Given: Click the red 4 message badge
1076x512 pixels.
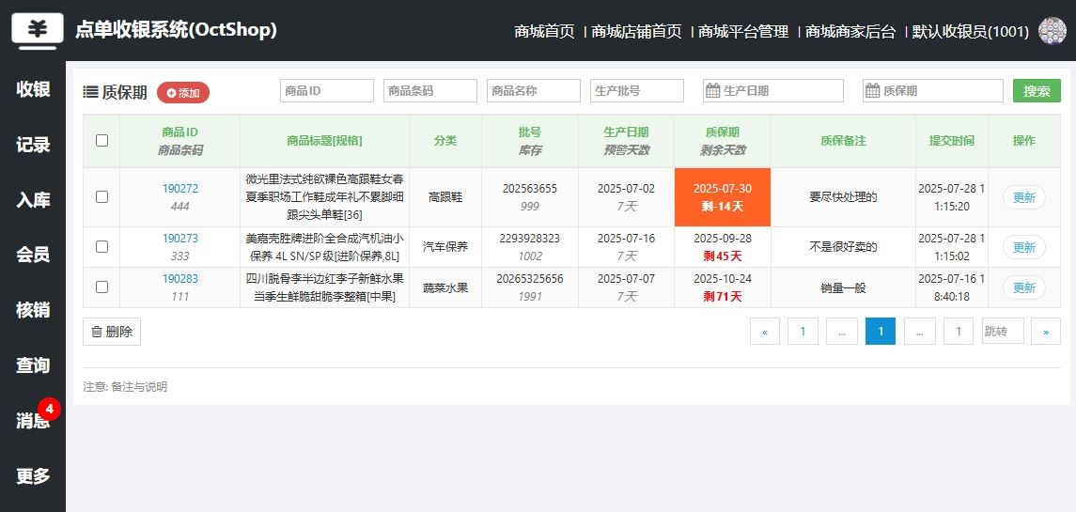Looking at the screenshot, I should point(49,409).
